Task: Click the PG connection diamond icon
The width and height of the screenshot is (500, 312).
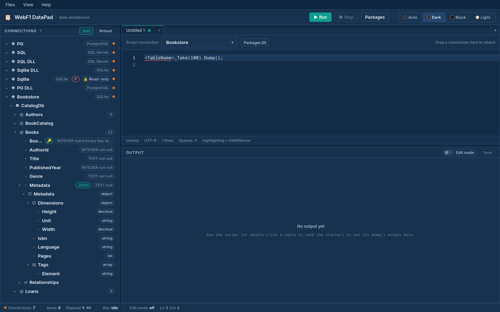Action: point(13,44)
